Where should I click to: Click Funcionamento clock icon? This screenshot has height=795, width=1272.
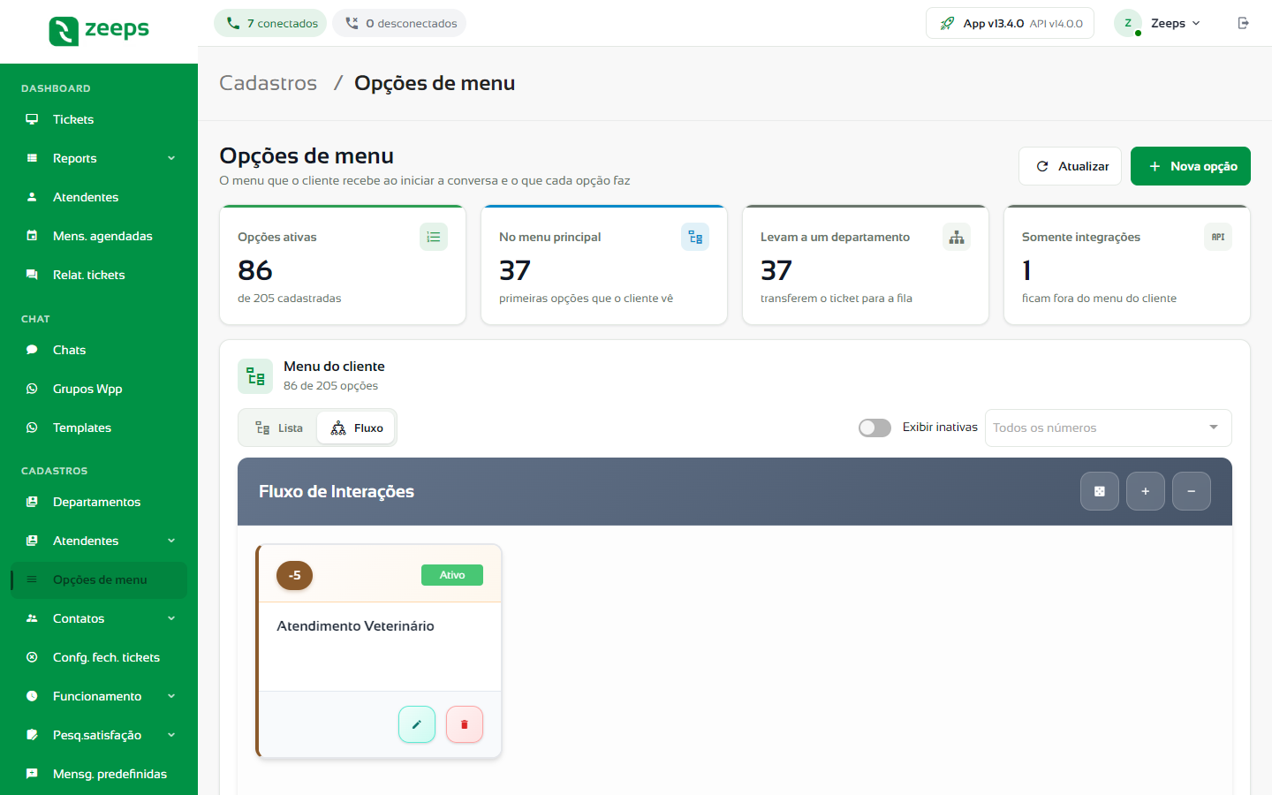point(32,696)
